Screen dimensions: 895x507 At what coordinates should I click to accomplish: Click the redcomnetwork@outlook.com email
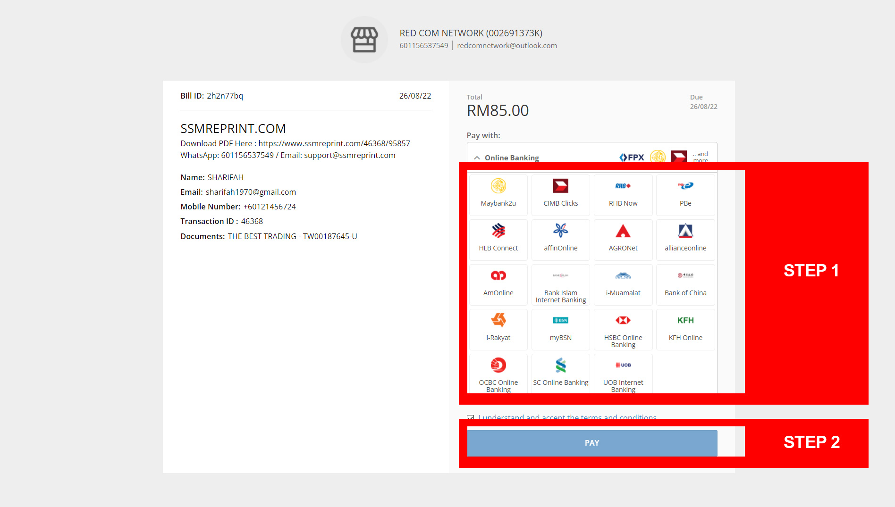coord(507,45)
